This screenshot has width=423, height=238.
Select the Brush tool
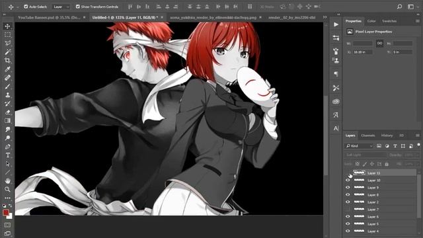(x=7, y=87)
